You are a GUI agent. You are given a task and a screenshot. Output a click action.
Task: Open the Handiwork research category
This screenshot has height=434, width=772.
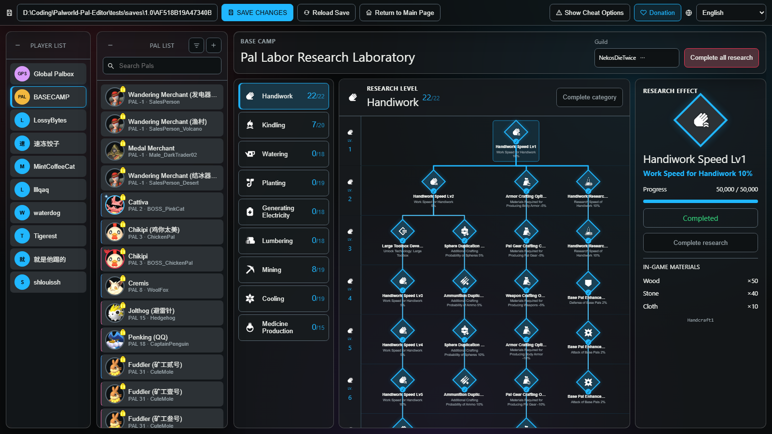[x=284, y=96]
